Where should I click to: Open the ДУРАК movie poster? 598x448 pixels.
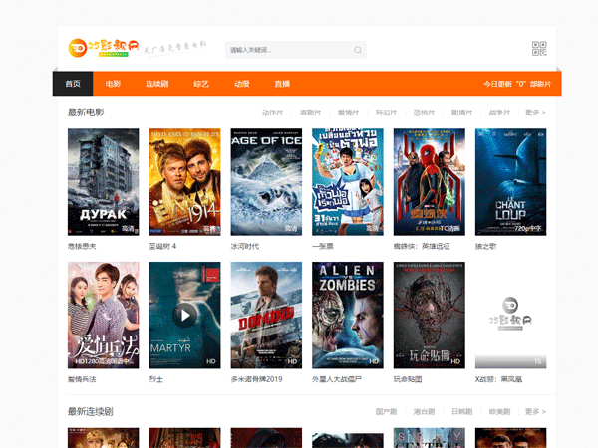[103, 182]
